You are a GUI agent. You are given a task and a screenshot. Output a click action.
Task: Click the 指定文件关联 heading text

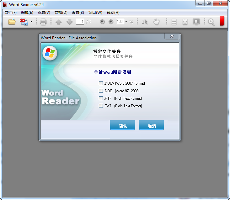107,51
